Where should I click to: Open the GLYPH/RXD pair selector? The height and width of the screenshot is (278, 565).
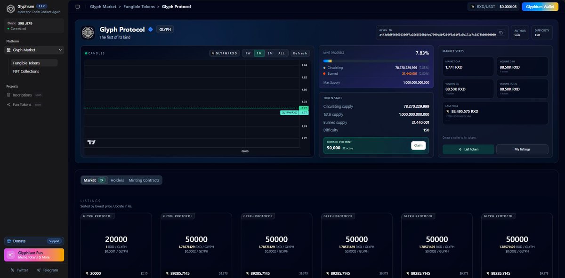pyautogui.click(x=225, y=53)
